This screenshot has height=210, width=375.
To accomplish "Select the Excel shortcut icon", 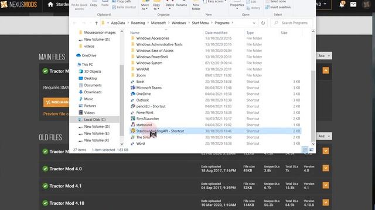I will pyautogui.click(x=132, y=82).
